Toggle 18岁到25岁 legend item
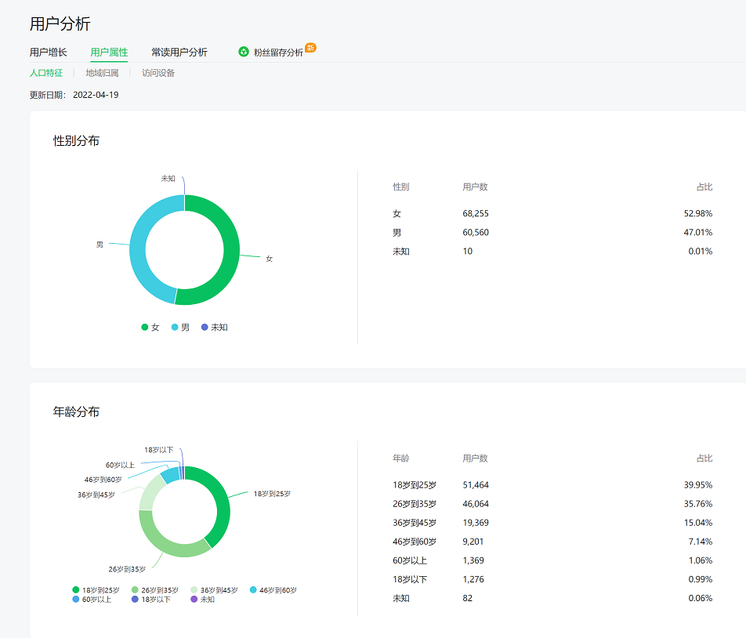746x638 pixels. point(96,590)
